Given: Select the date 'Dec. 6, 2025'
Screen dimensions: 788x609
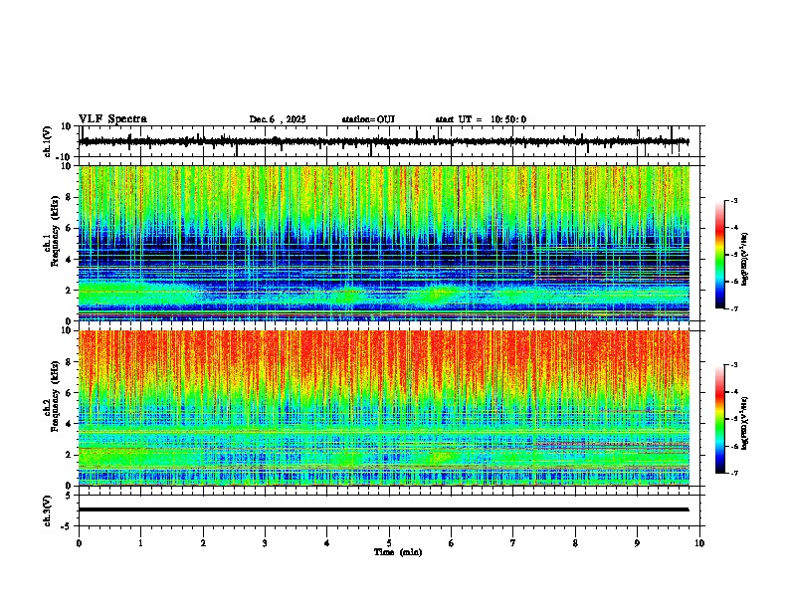Looking at the screenshot, I should [278, 119].
